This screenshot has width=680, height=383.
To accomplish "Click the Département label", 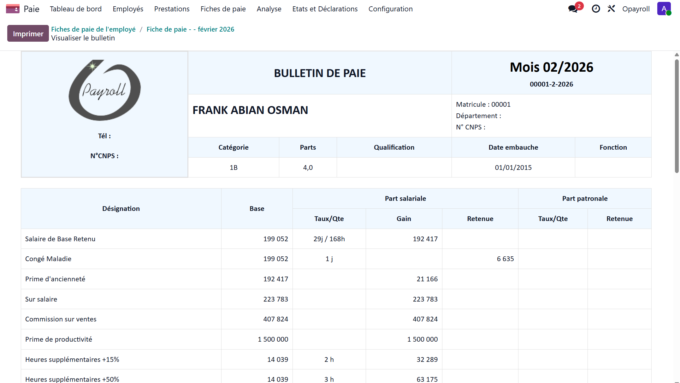I will click(478, 116).
